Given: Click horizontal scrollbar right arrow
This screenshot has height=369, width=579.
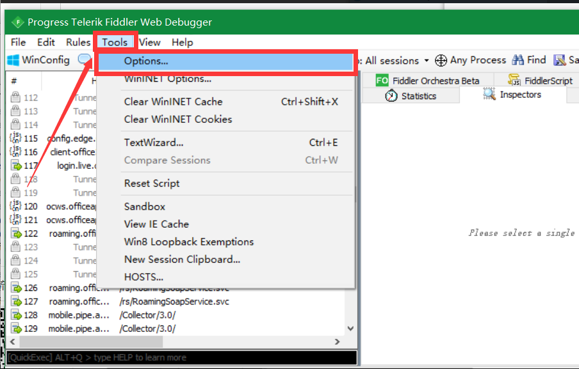Looking at the screenshot, I should pyautogui.click(x=337, y=342).
